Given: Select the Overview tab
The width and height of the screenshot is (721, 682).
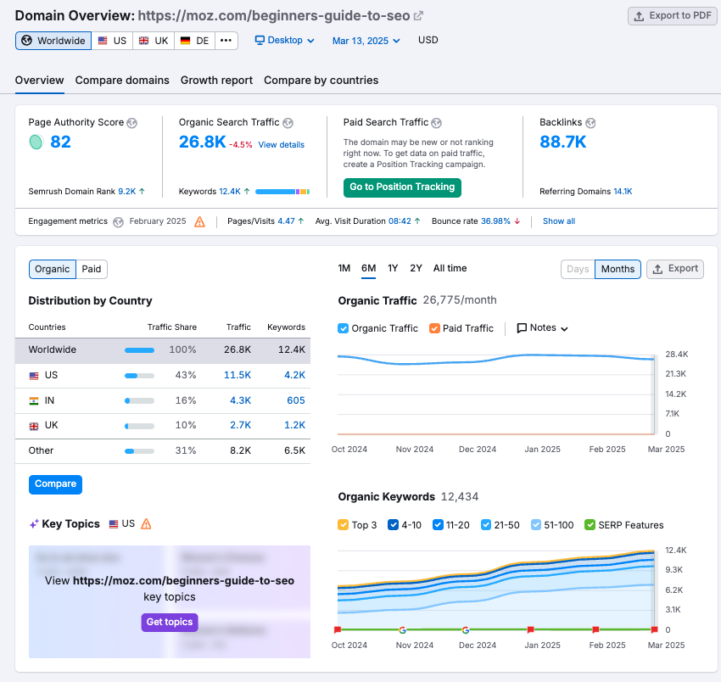Looking at the screenshot, I should tap(40, 81).
